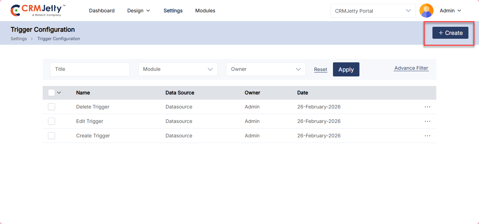Open three-dot menu for Create Trigger row
479x224 pixels.
point(427,136)
